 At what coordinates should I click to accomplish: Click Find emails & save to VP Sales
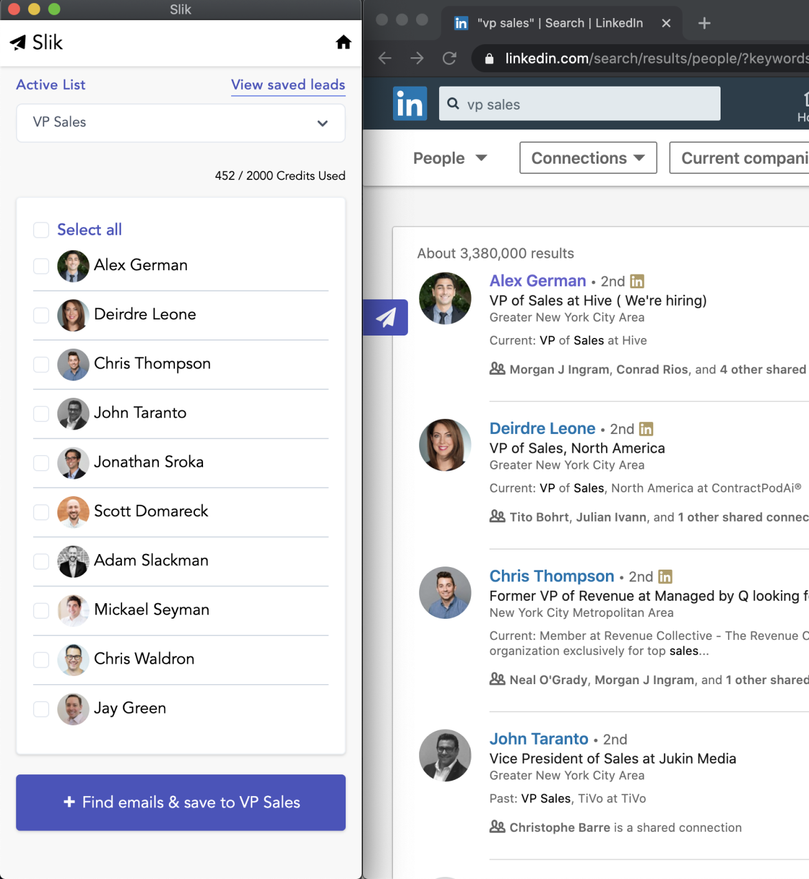point(181,802)
